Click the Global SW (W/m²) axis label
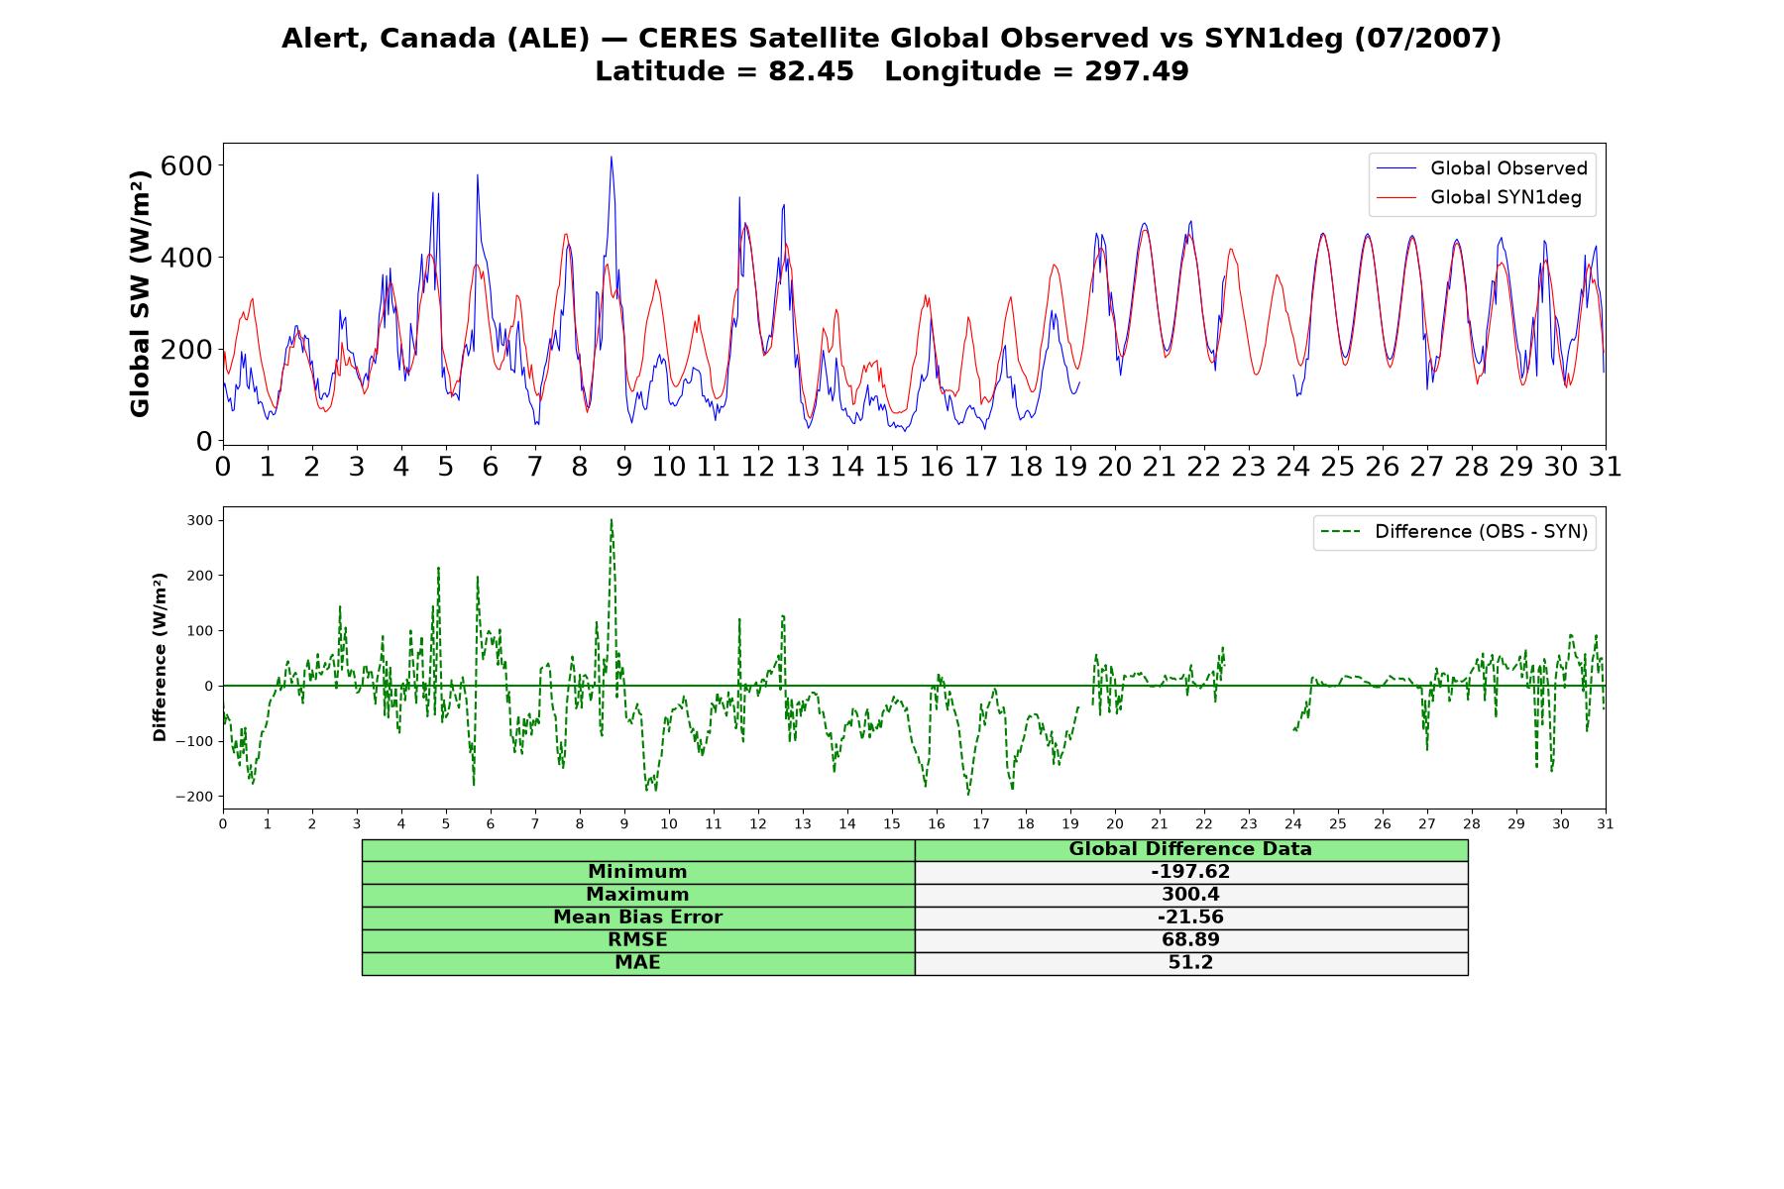1784x1189 pixels. pyautogui.click(x=140, y=294)
